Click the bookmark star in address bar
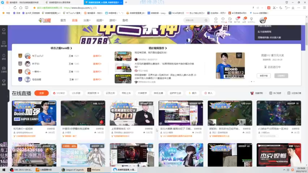The image size is (308, 173). (x=34, y=8)
